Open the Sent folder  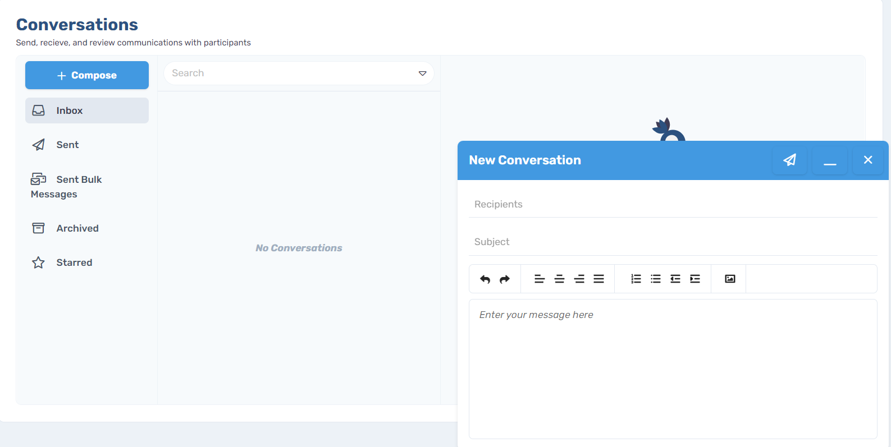[x=87, y=145]
